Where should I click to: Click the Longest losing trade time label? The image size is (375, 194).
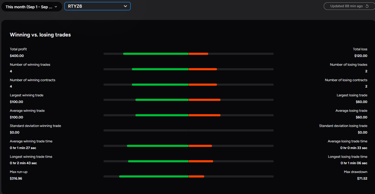coord(348,157)
